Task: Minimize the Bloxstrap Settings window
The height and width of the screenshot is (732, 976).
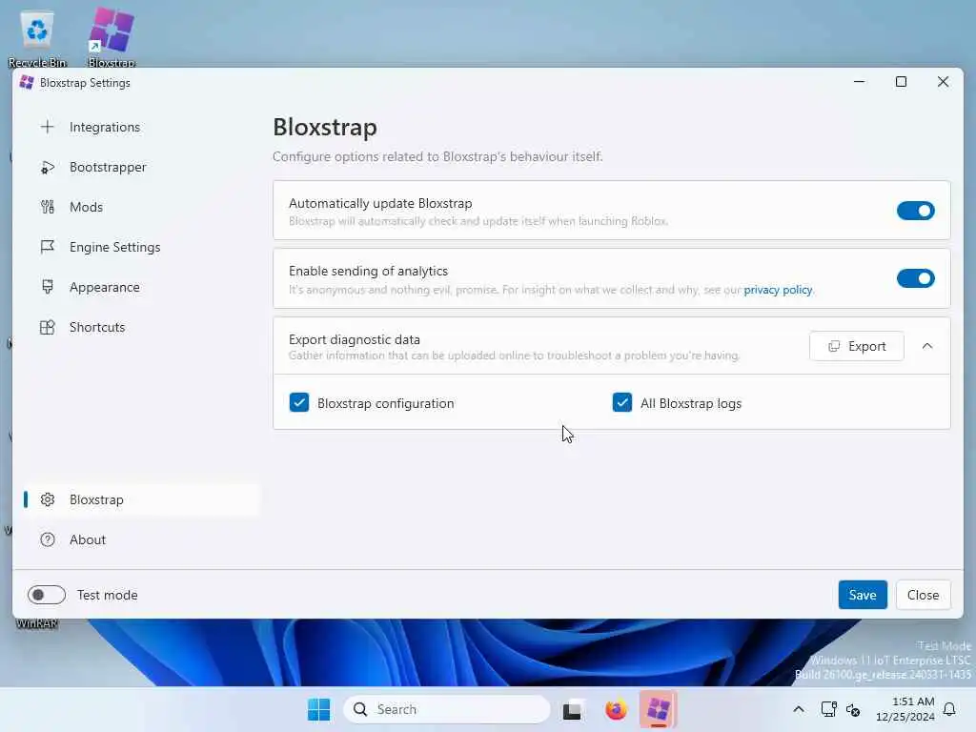Action: pyautogui.click(x=859, y=82)
